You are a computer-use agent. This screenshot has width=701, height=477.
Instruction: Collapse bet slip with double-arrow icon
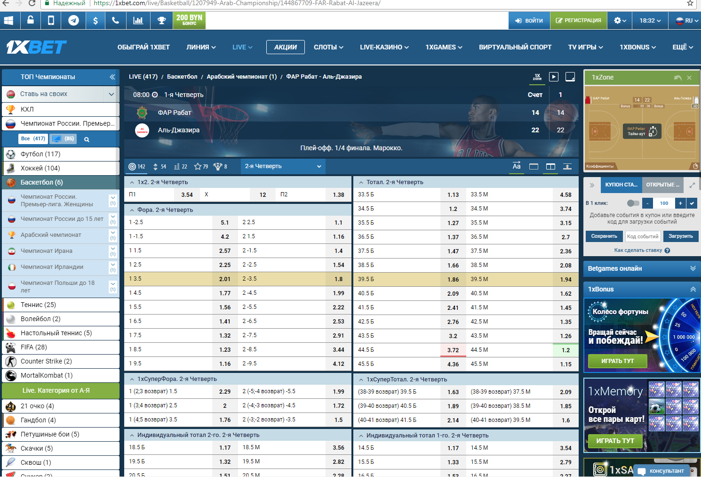click(x=592, y=185)
